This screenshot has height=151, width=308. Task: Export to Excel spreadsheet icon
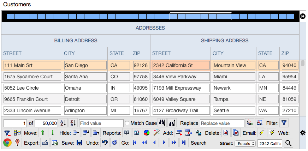[x=55, y=143]
